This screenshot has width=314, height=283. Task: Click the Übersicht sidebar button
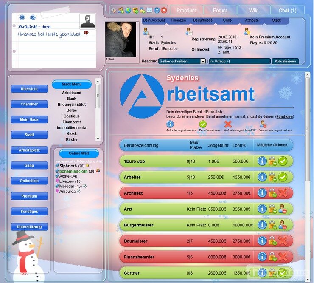[x=29, y=89]
